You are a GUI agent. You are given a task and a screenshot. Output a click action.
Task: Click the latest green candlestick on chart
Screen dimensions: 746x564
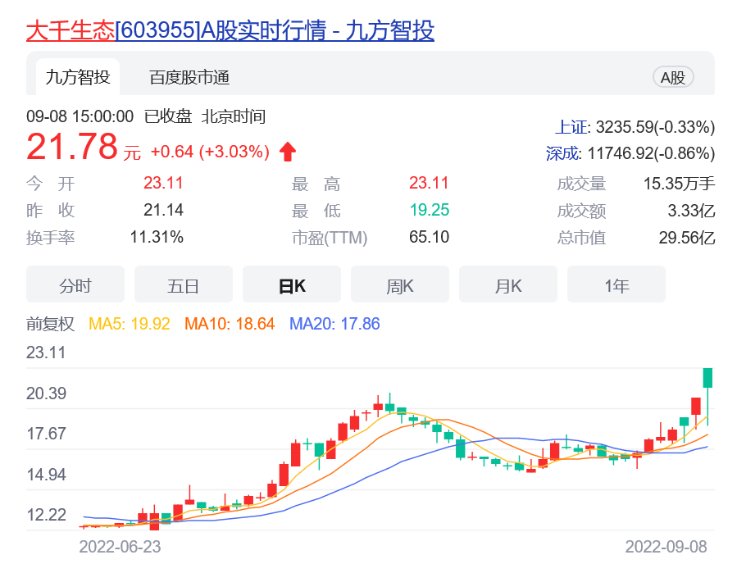pos(707,378)
